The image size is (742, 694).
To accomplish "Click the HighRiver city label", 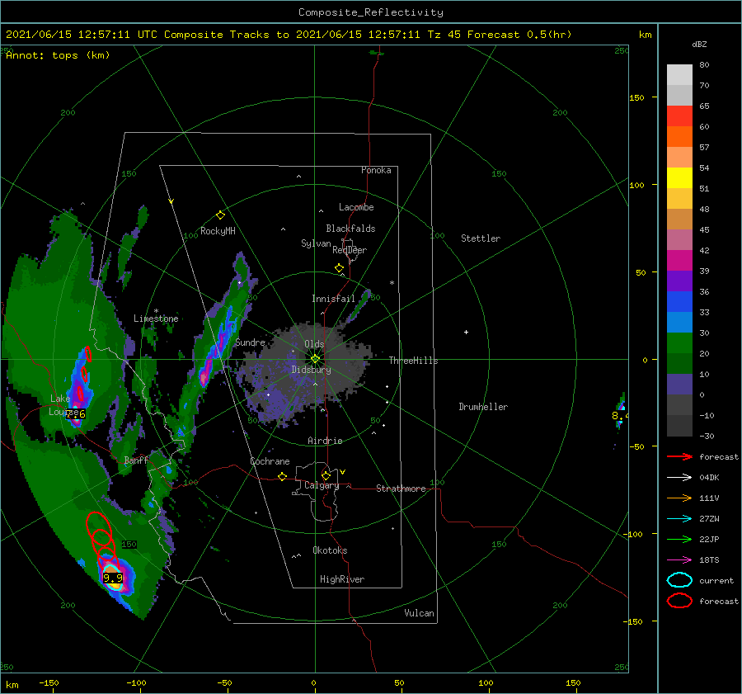I will 342,579.
